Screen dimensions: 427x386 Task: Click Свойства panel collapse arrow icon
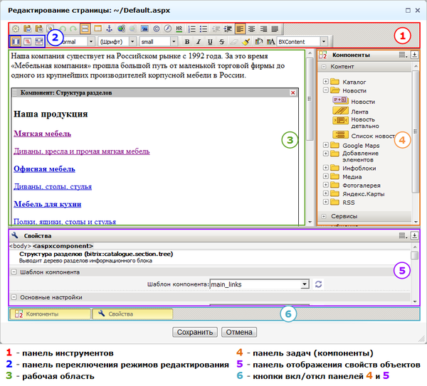(414, 235)
